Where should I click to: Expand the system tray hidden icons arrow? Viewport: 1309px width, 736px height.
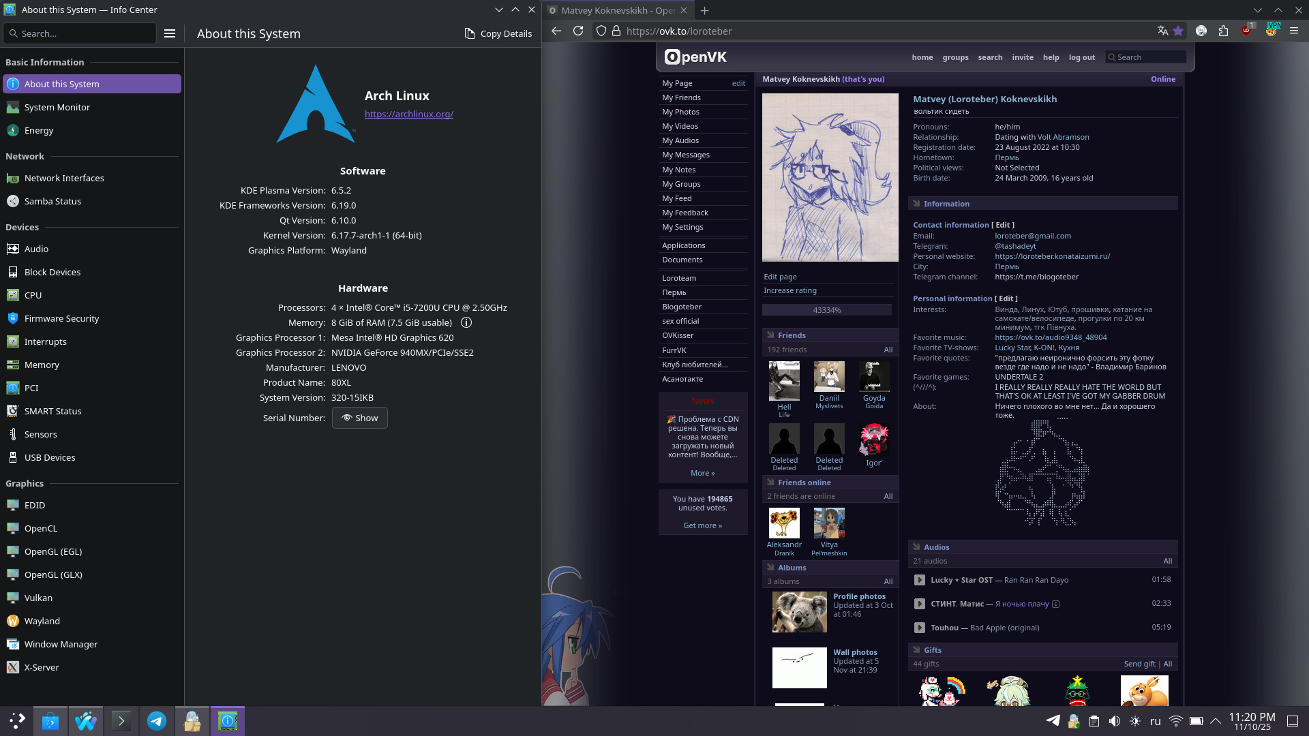pyautogui.click(x=1215, y=721)
